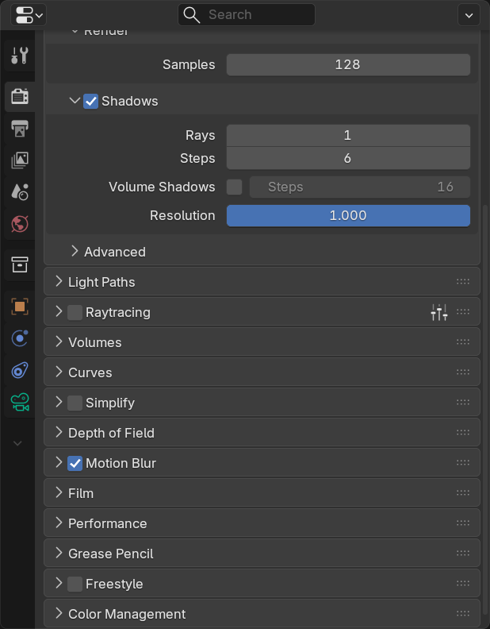The width and height of the screenshot is (490, 629).
Task: Enable the Raytracing checkbox
Action: point(75,312)
